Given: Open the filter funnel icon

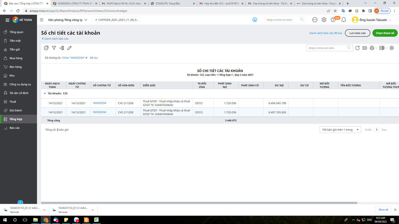Looking at the screenshot, I should (x=54, y=48).
